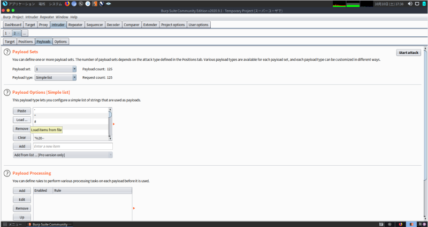The image size is (428, 227).
Task: Click the Payload Sets help question-mark icon
Action: 7,52
